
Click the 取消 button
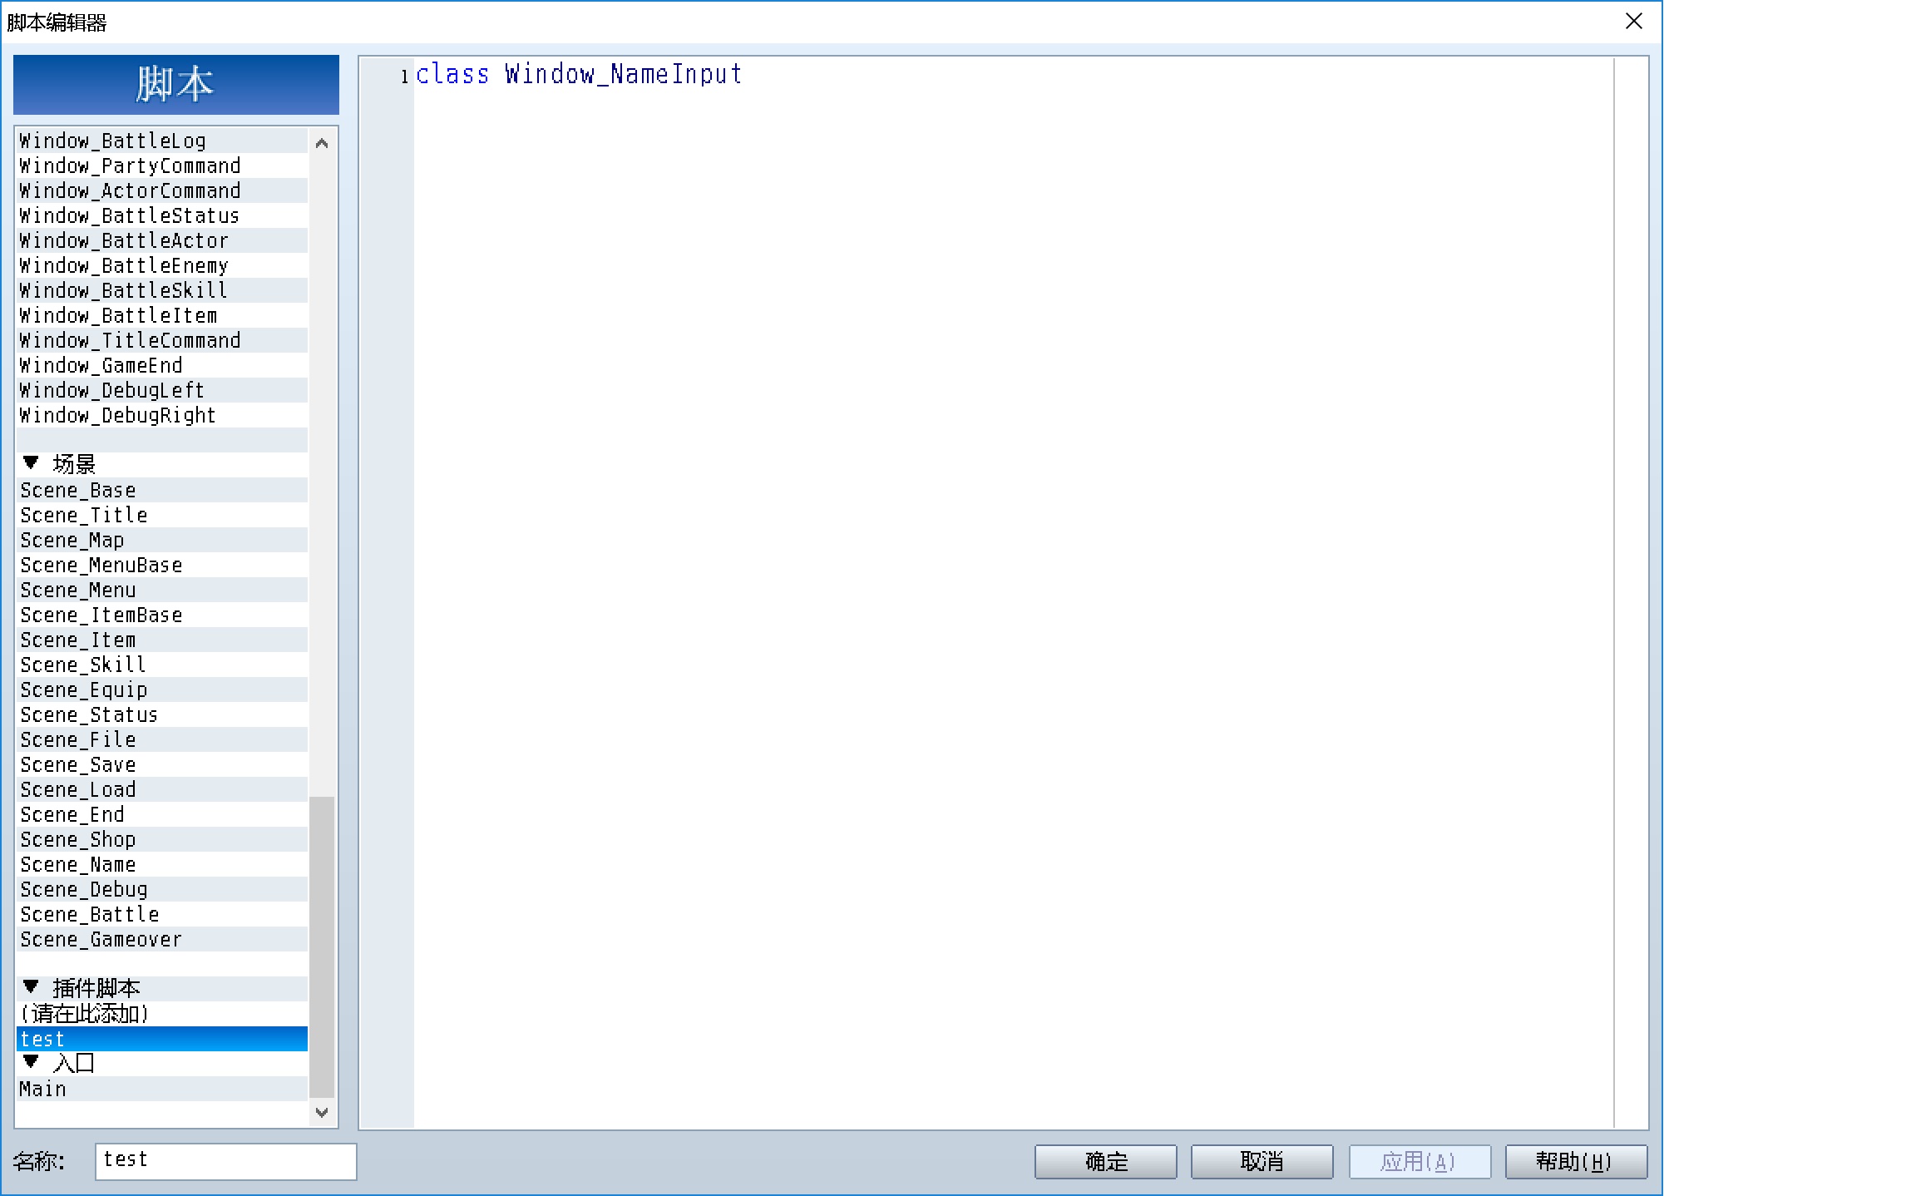1262,1161
